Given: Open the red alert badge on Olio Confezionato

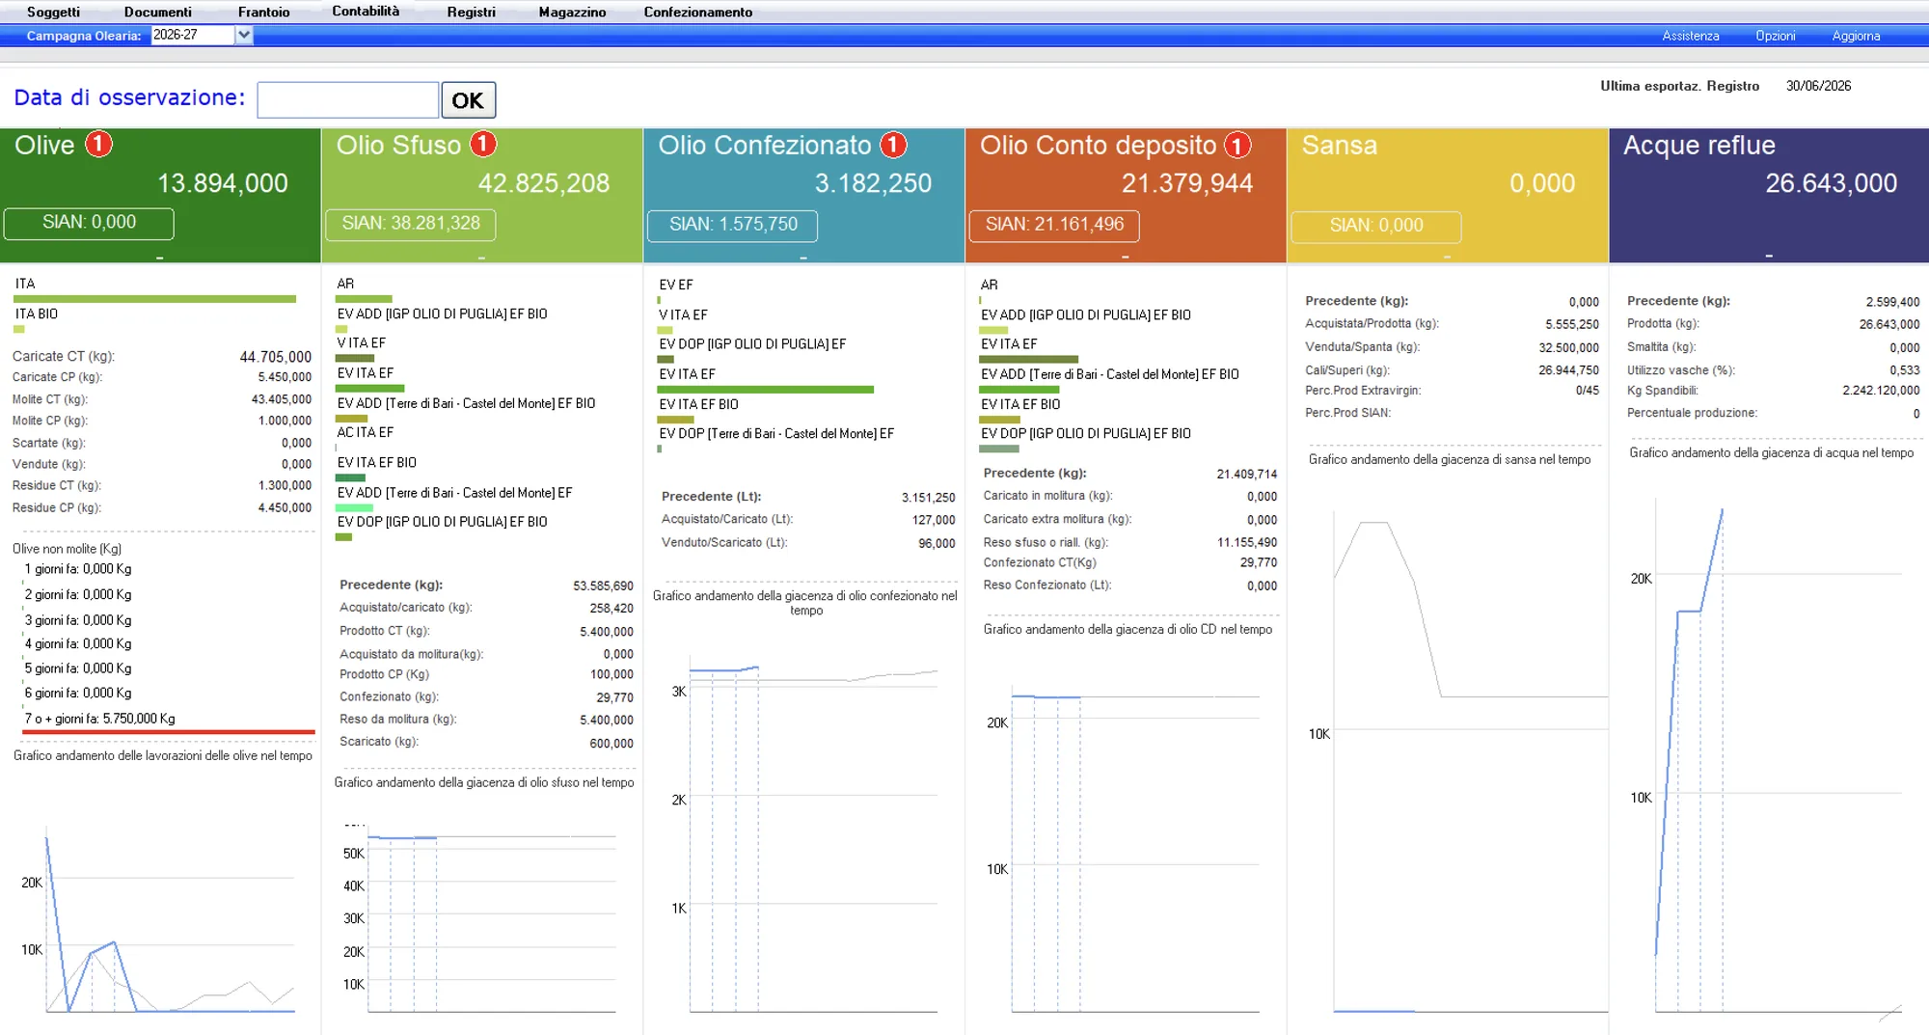Looking at the screenshot, I should pos(894,145).
